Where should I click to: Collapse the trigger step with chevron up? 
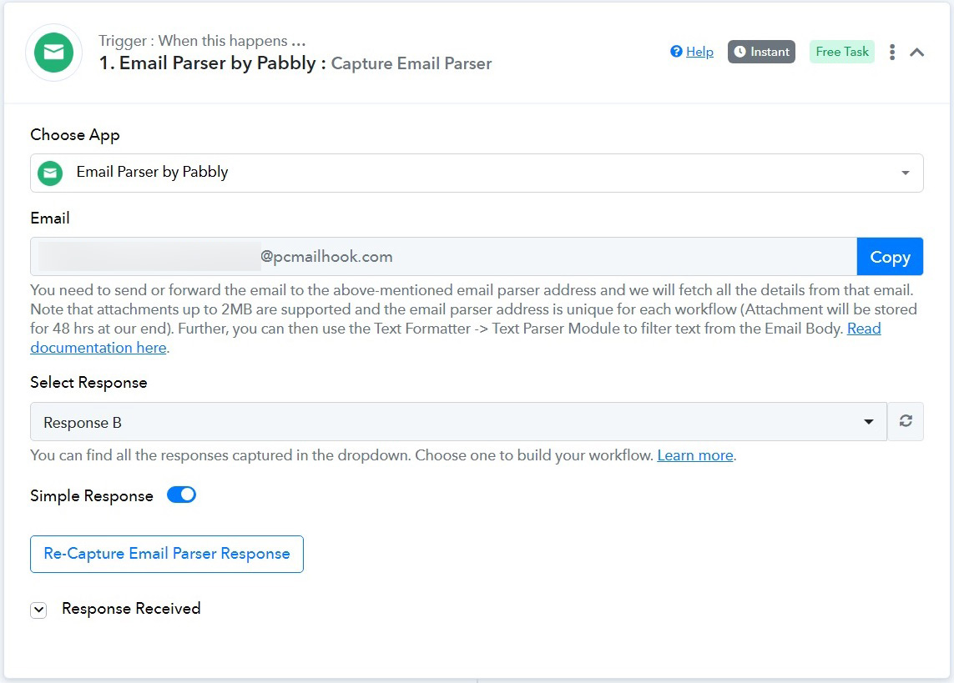coord(917,53)
